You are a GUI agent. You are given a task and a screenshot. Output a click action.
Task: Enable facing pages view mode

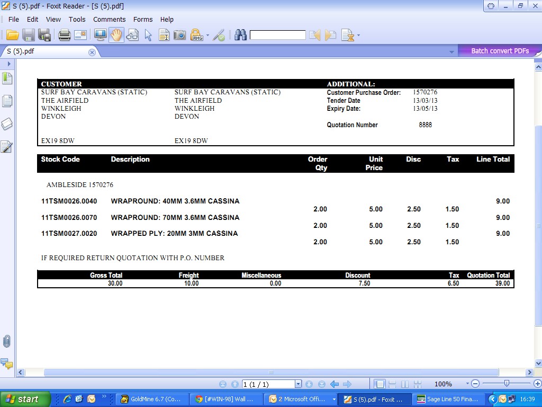(x=405, y=384)
